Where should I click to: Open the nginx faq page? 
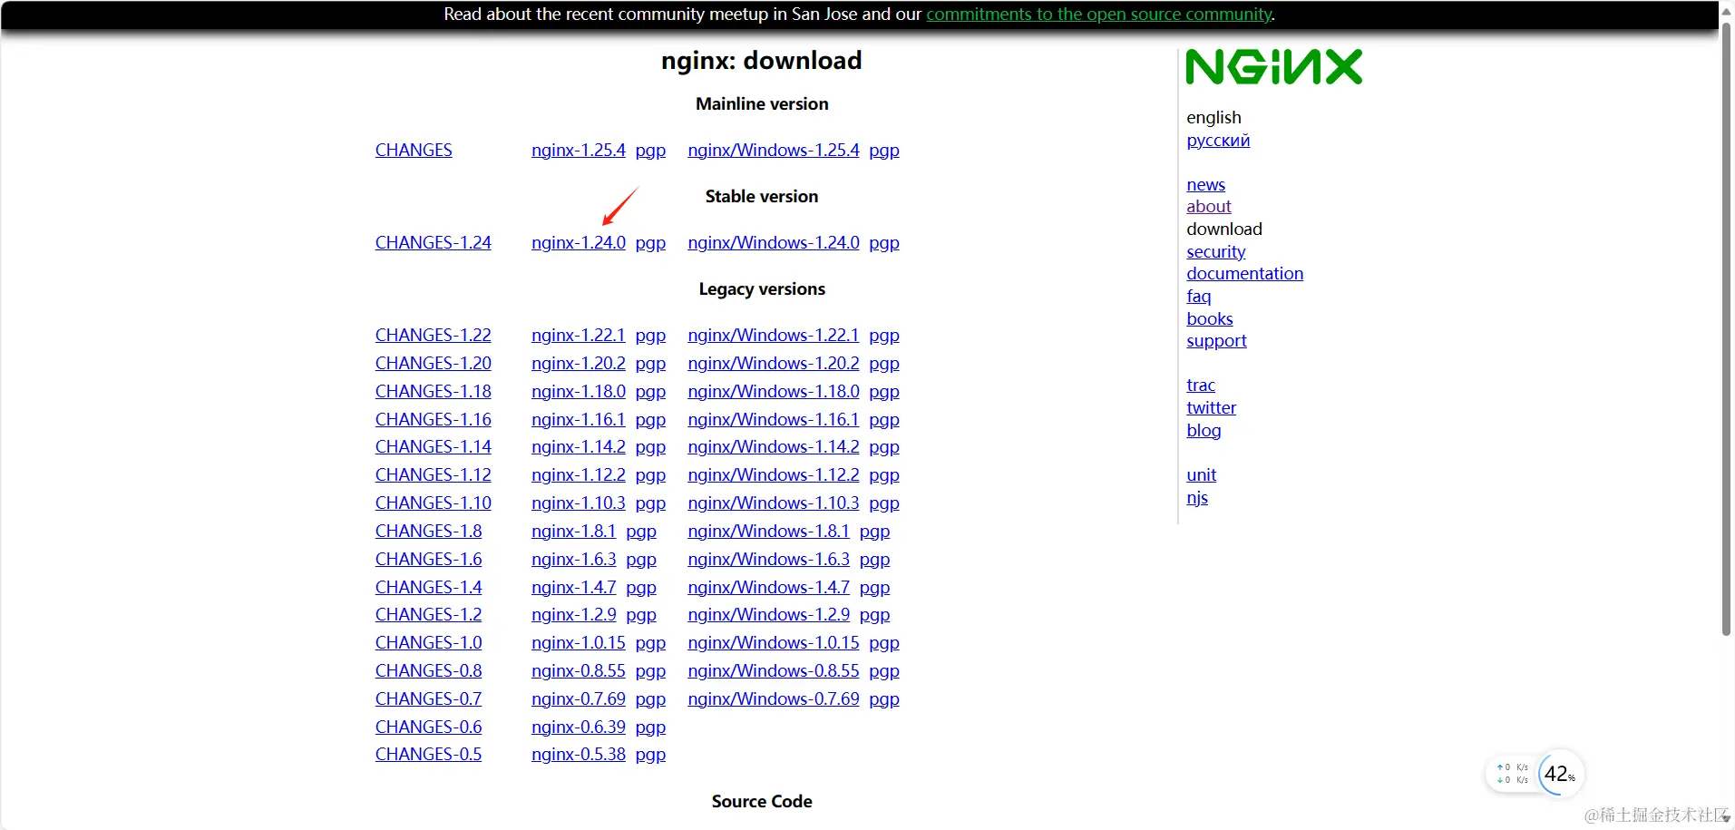(x=1198, y=296)
